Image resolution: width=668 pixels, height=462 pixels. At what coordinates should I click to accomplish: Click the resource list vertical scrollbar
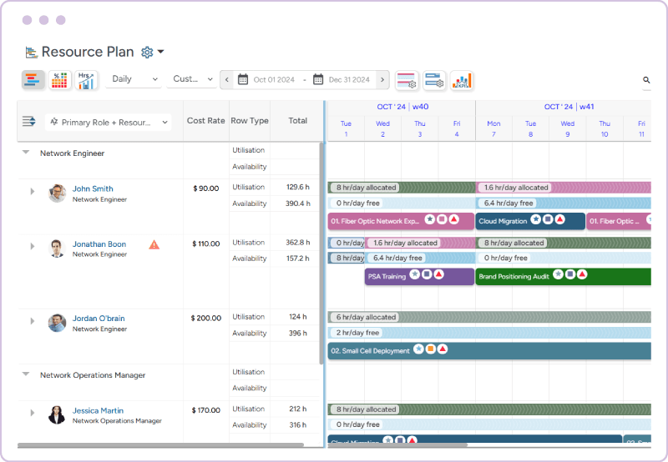(321, 254)
